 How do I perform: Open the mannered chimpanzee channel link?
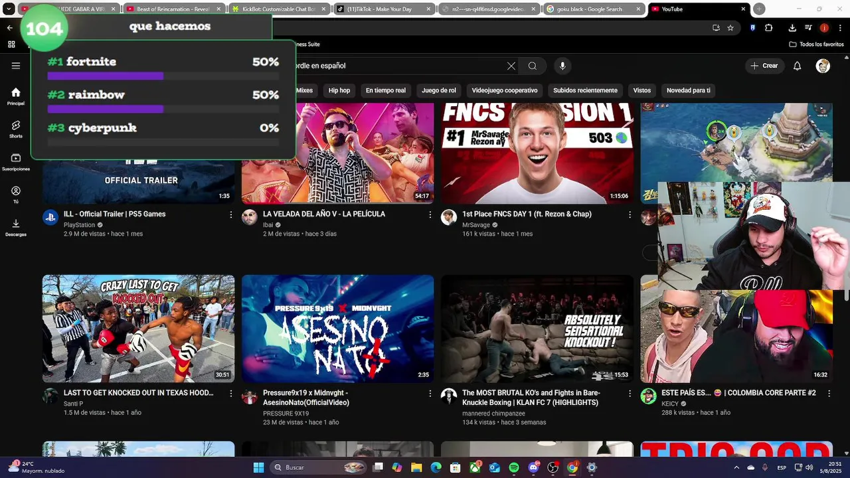pos(493,414)
